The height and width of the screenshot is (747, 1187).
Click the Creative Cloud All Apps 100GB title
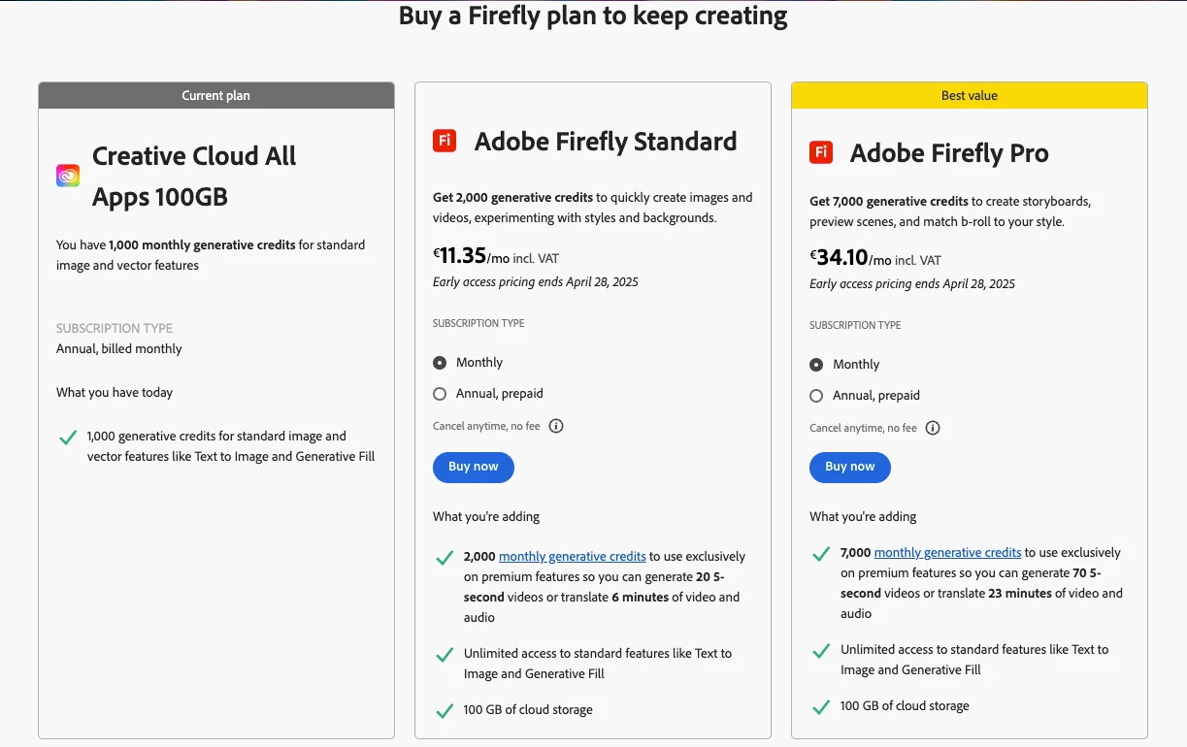(x=193, y=177)
